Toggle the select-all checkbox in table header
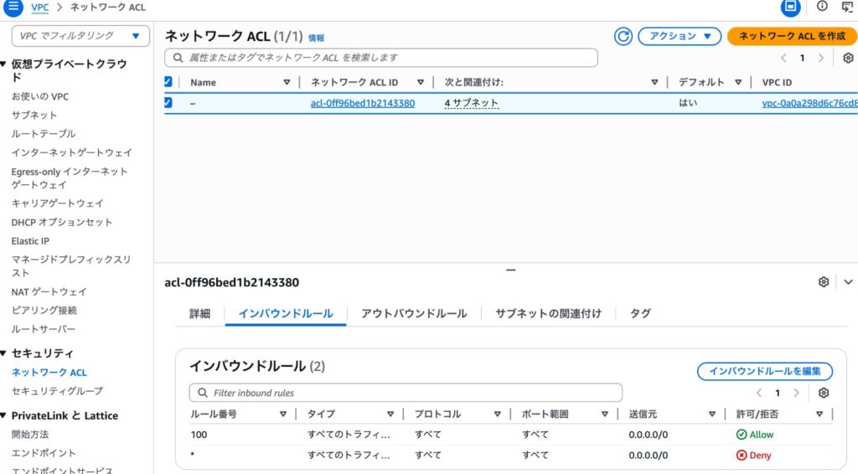 point(168,82)
